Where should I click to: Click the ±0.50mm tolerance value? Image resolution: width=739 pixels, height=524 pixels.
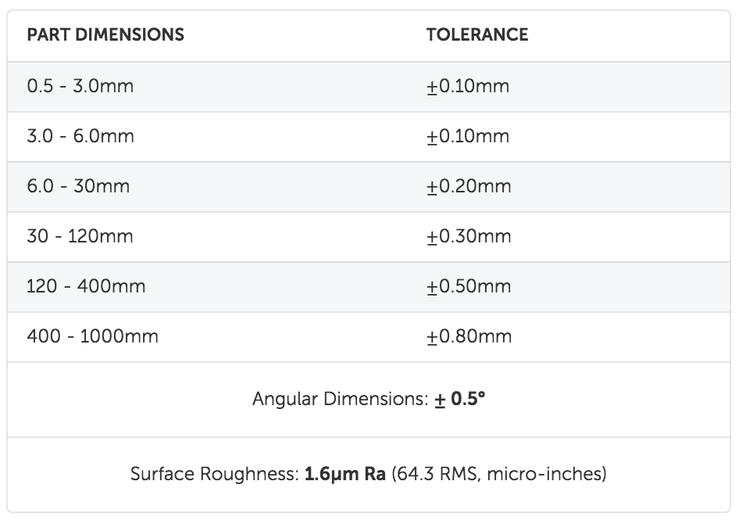pyautogui.click(x=469, y=286)
